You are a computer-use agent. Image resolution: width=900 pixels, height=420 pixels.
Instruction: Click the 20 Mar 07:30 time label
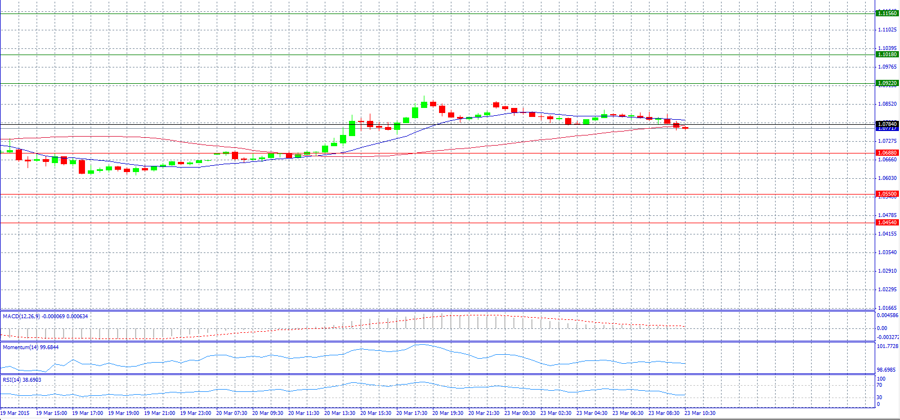[x=232, y=413]
